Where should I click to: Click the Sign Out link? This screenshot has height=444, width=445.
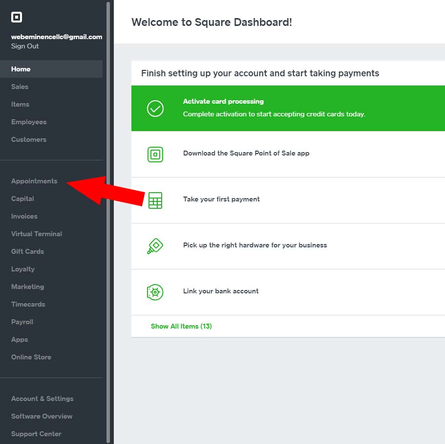pyautogui.click(x=25, y=46)
